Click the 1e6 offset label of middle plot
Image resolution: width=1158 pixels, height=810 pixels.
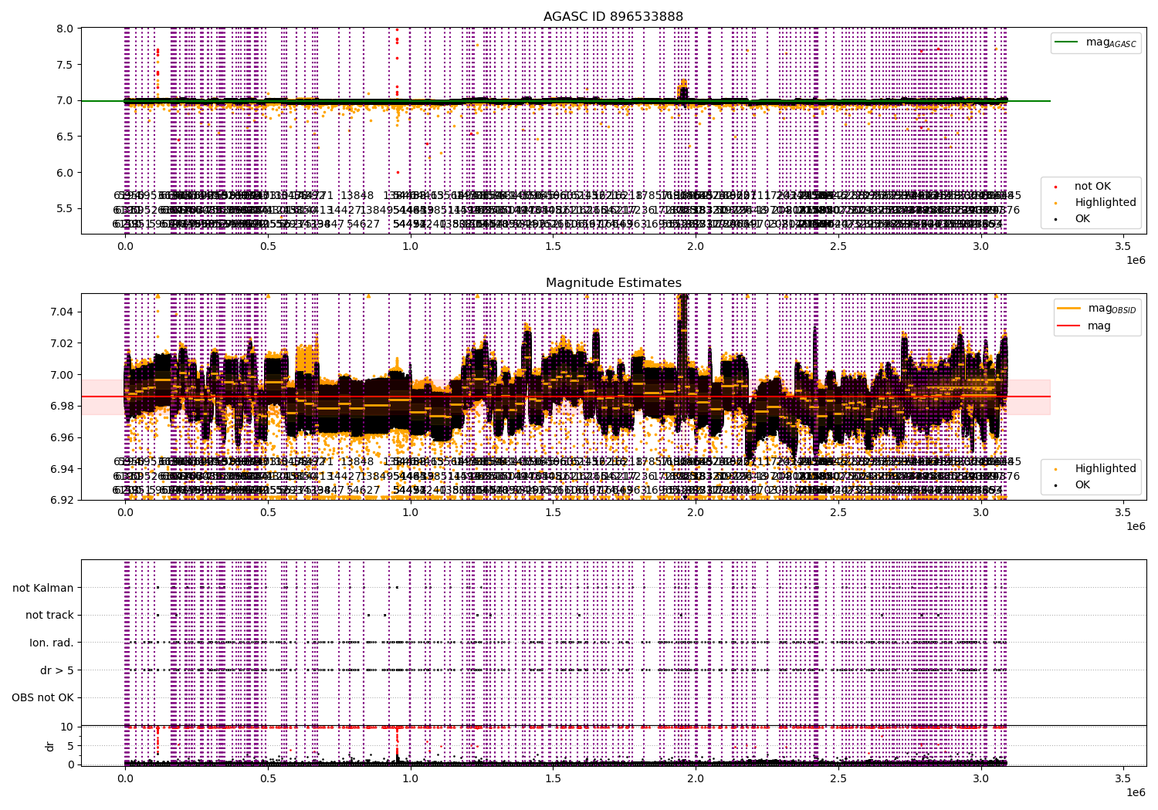(x=1136, y=527)
